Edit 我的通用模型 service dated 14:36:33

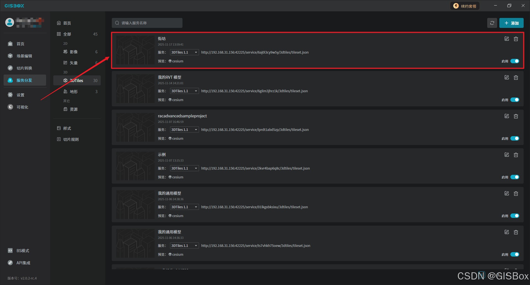(x=507, y=232)
